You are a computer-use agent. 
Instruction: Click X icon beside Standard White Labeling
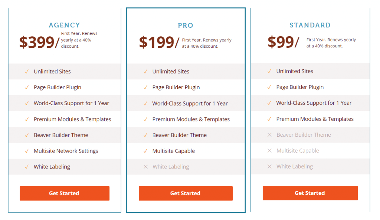point(269,166)
